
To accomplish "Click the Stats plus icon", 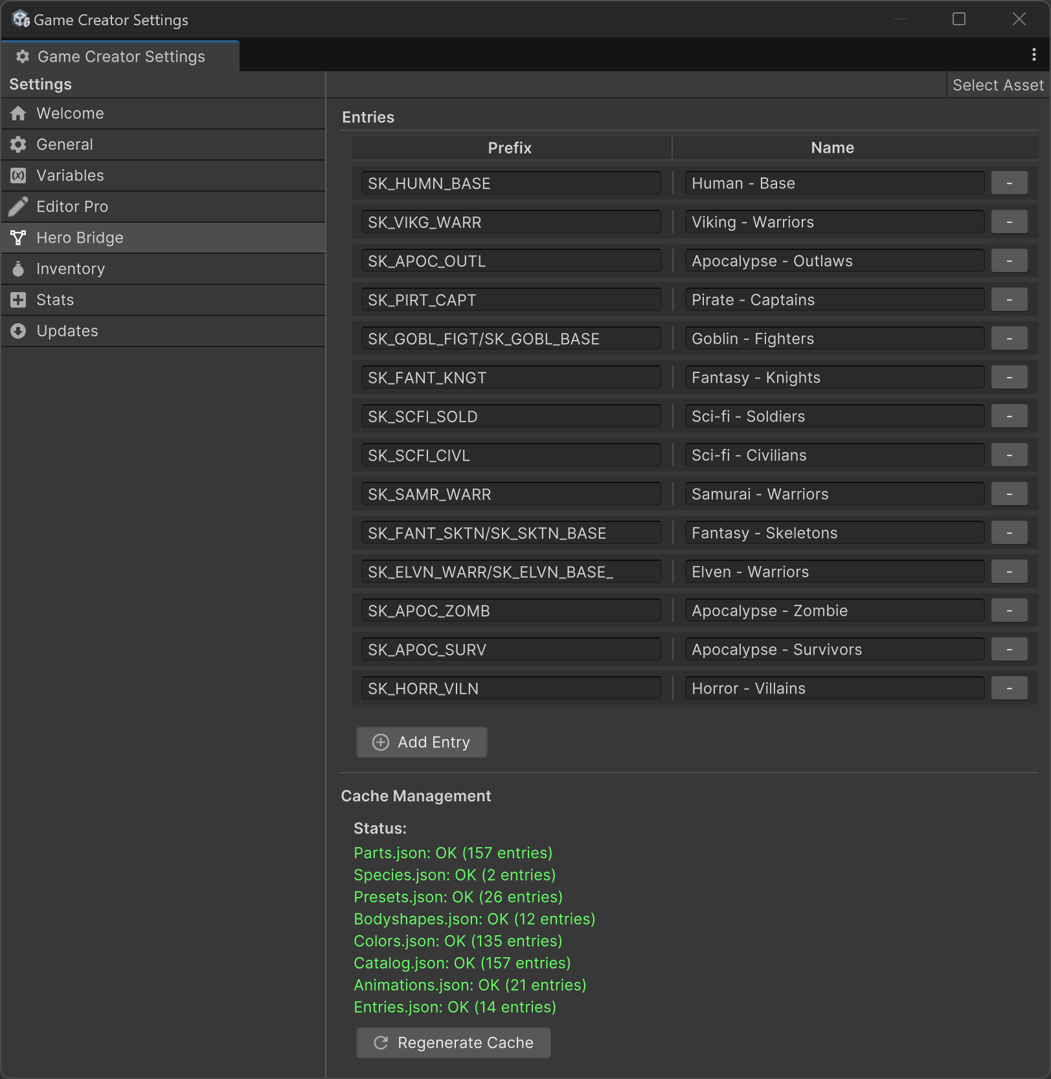I will (x=18, y=300).
